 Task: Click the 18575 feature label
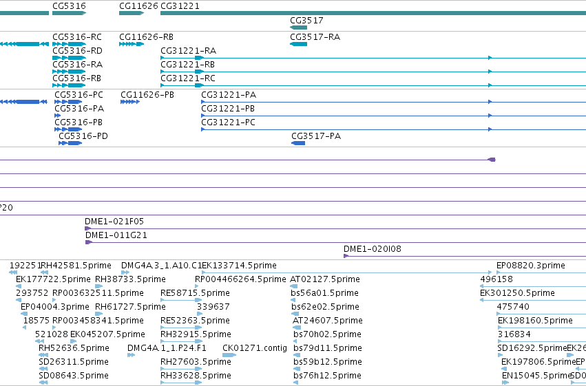[36, 321]
